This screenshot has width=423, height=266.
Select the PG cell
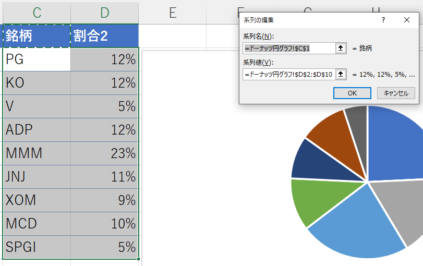[37, 59]
